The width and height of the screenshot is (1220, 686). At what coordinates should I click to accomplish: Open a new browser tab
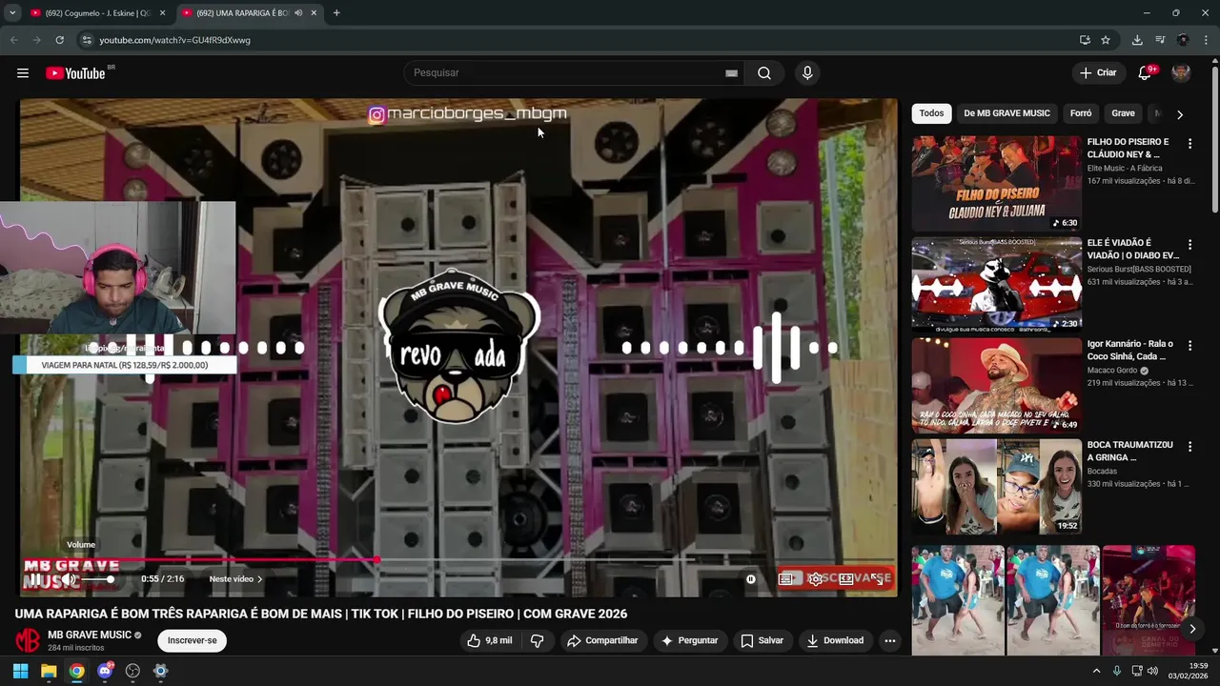[335, 13]
